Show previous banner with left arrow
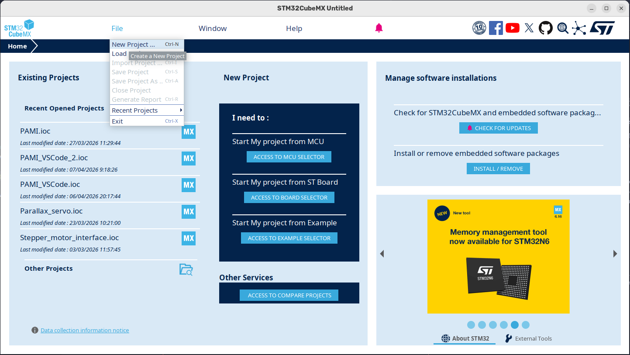630x355 pixels. coord(382,254)
